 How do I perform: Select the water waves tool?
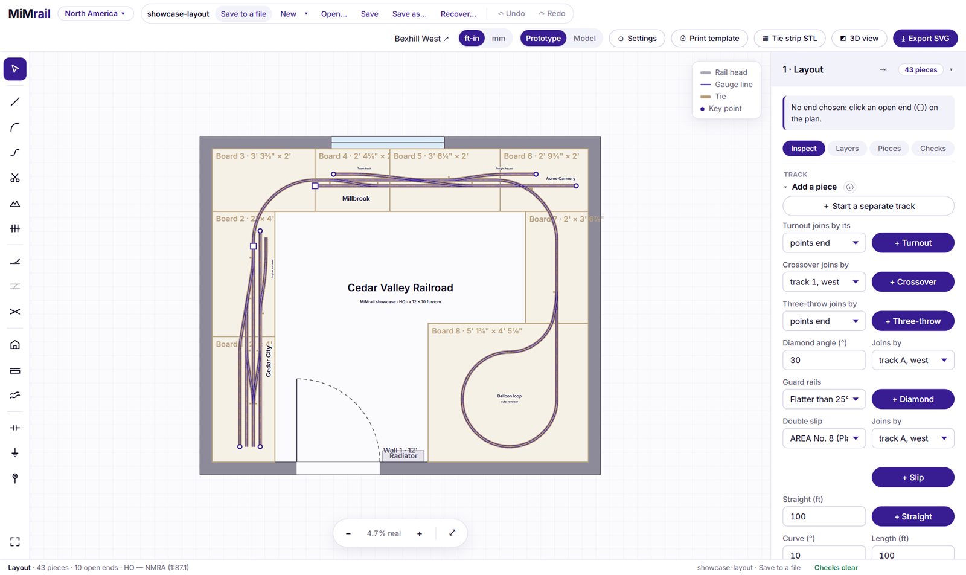point(15,395)
